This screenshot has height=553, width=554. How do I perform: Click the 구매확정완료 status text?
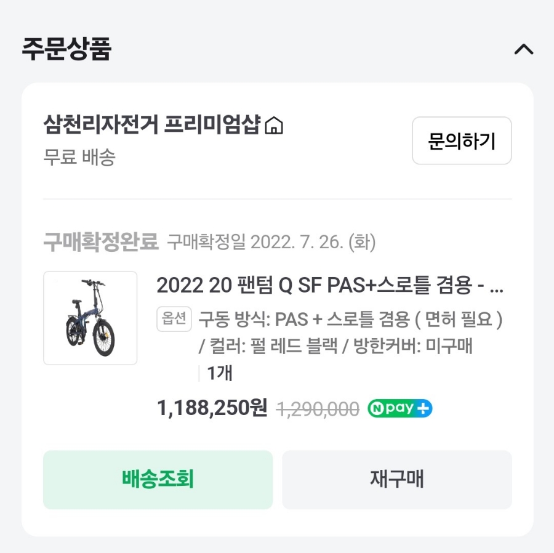(x=101, y=242)
